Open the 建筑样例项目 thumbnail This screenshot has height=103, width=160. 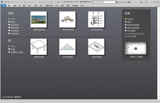point(39,19)
